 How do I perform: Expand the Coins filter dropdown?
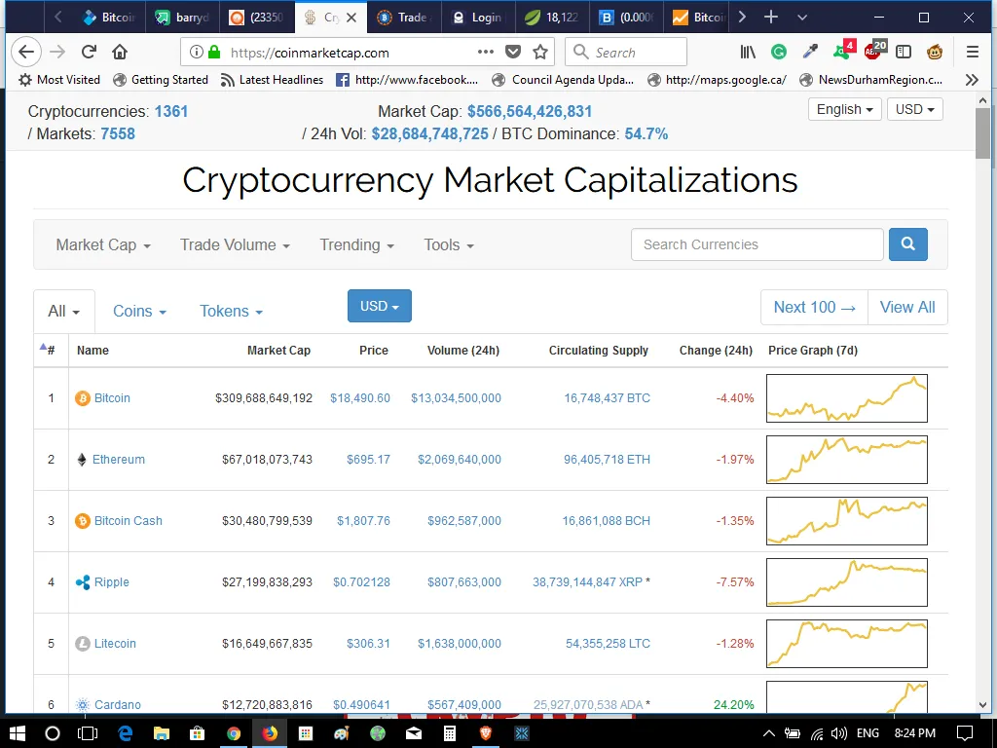[x=139, y=311]
